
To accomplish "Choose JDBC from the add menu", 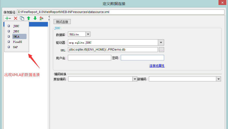I will click(x=16, y=26).
